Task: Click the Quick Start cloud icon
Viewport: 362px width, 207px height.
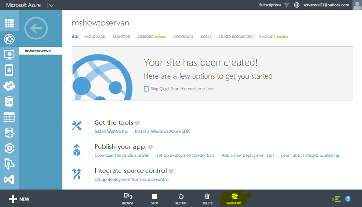Action: pos(75,37)
